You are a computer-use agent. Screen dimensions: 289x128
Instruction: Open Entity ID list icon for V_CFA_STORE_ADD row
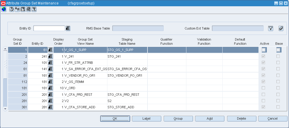click(50, 107)
